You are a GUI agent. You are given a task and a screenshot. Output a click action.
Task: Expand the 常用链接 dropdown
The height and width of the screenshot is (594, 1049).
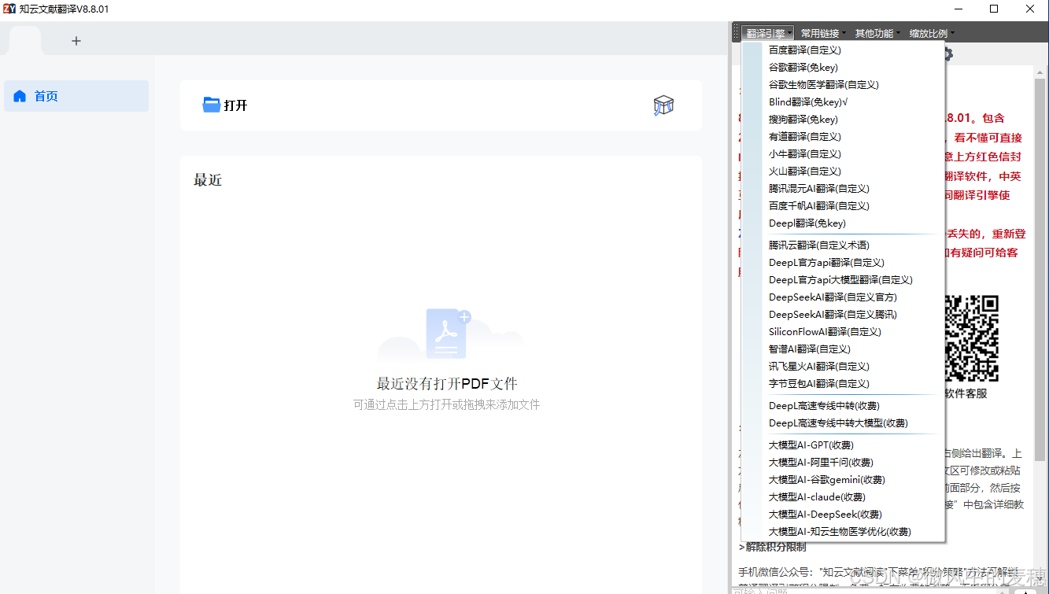pos(822,33)
